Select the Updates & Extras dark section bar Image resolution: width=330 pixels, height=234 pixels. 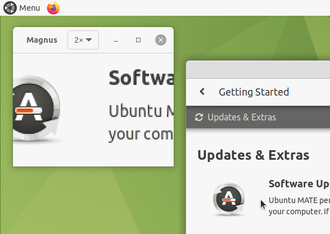click(x=258, y=117)
